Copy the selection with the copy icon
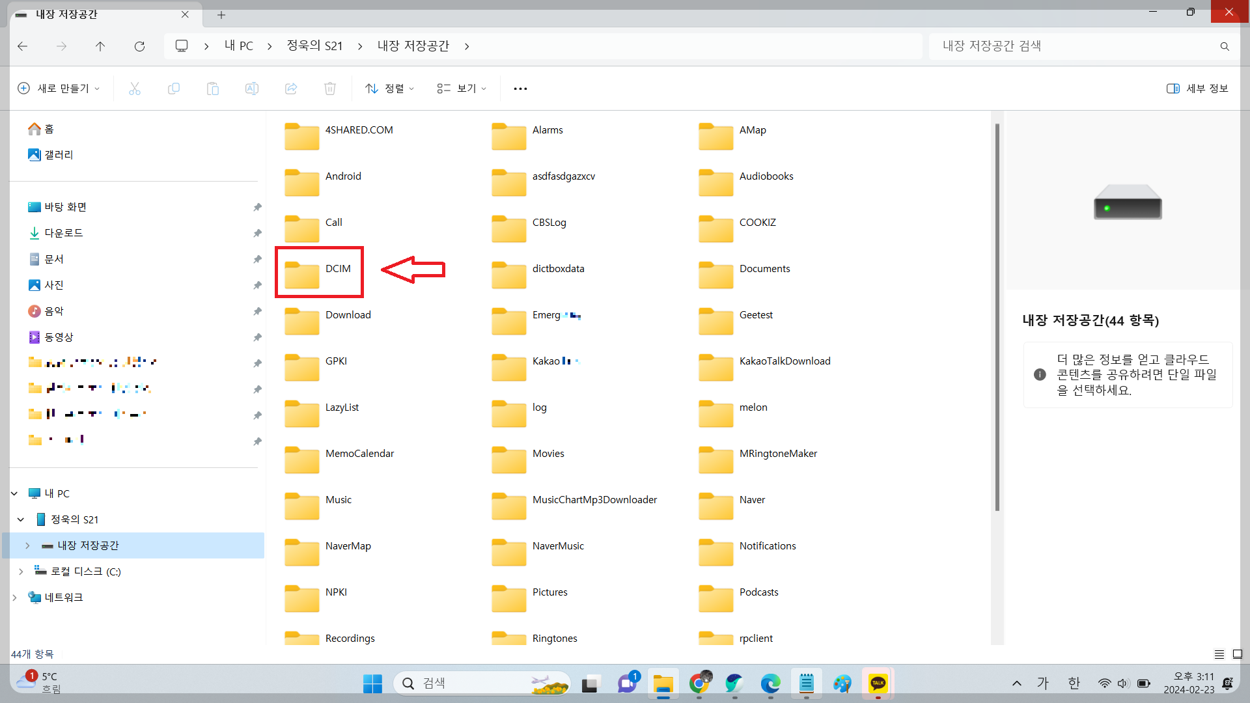 174,89
